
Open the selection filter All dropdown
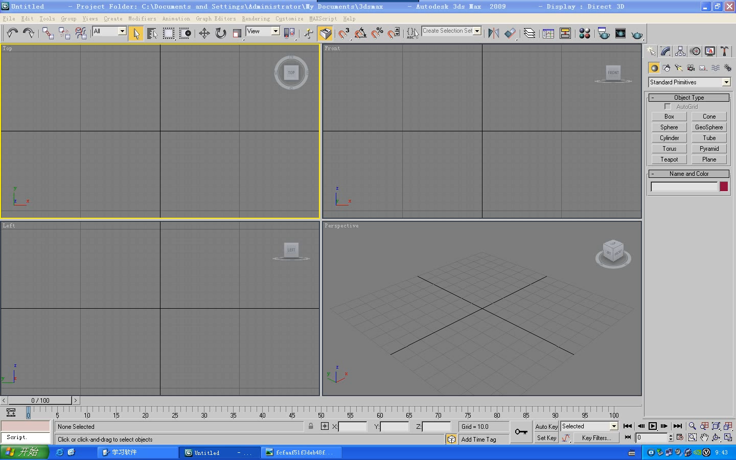122,31
